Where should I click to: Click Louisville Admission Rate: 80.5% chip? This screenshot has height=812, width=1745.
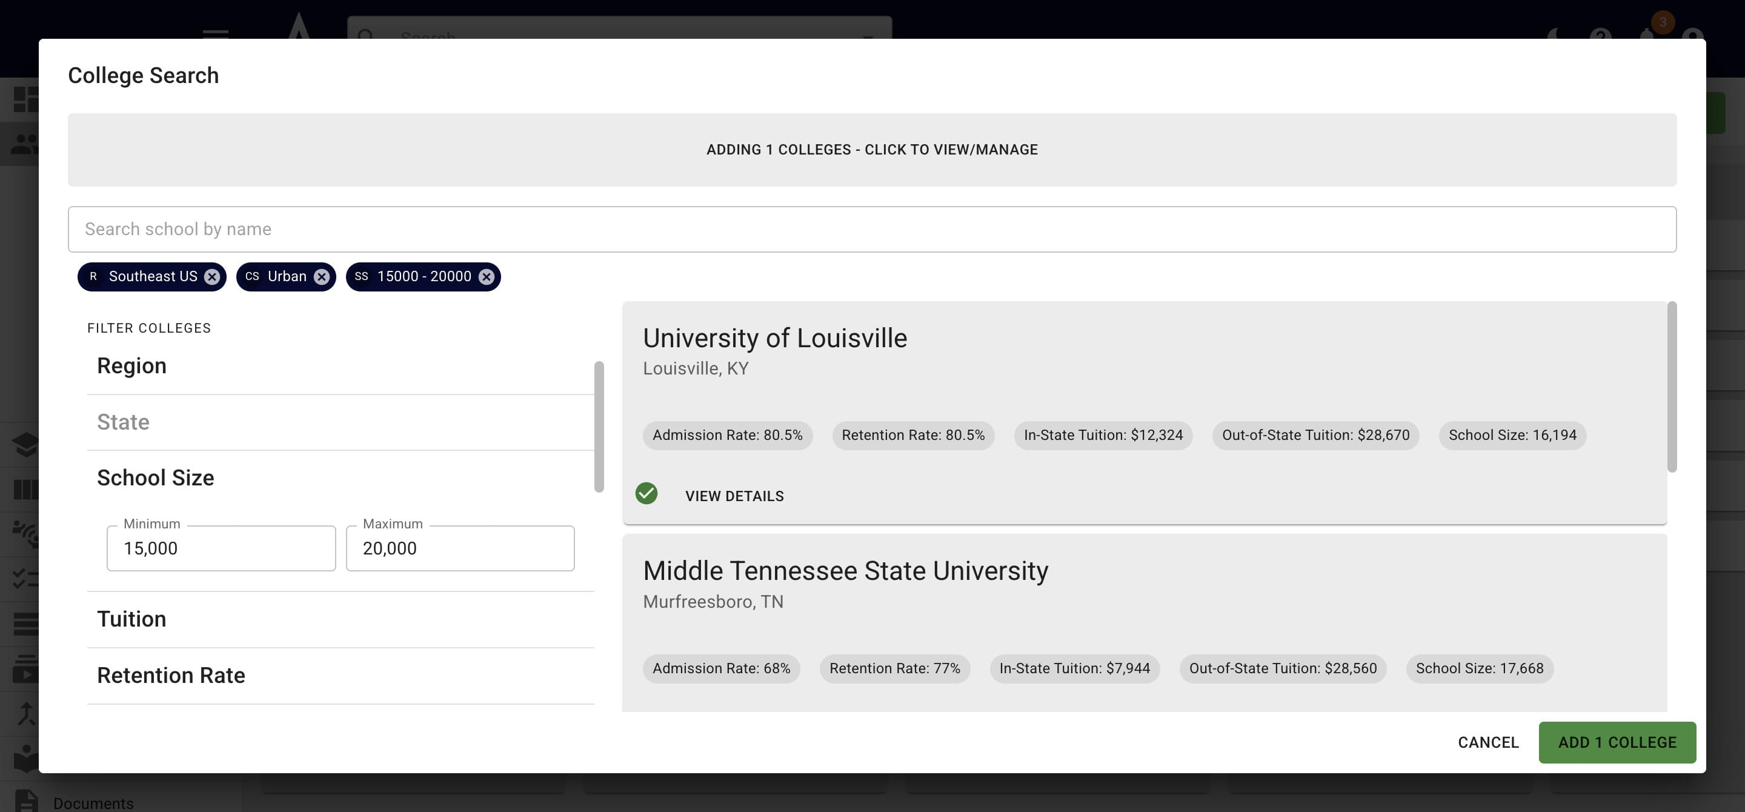click(728, 434)
